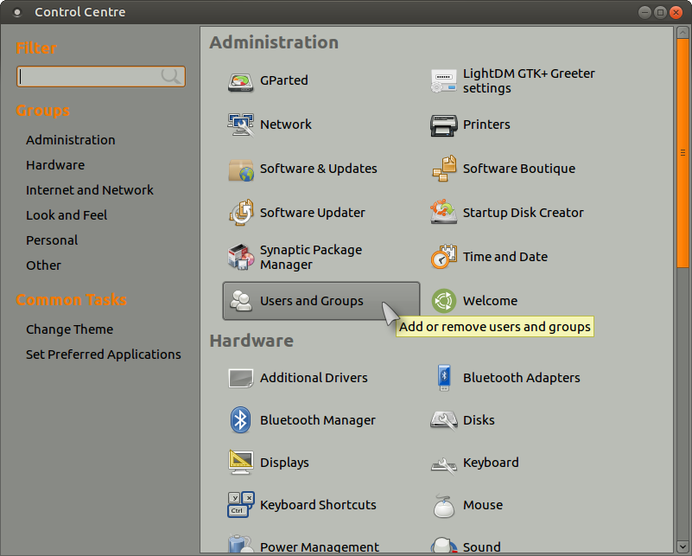Viewport: 692px width, 556px height.
Task: Jump to Administration group in sidebar
Action: tap(71, 140)
